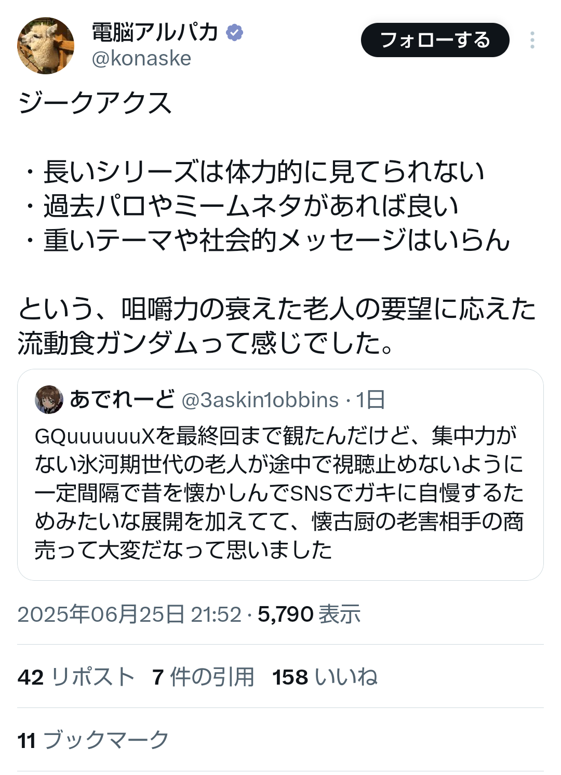Image resolution: width=561 pixels, height=775 pixels.
Task: Open the 11 ブックマーク count
Action: (x=93, y=740)
